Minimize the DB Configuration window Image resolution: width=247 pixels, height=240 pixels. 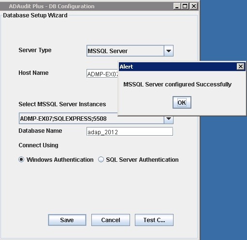coord(177,6)
